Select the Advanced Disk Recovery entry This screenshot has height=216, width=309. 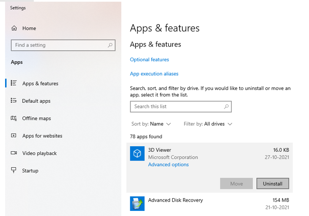tap(210, 204)
